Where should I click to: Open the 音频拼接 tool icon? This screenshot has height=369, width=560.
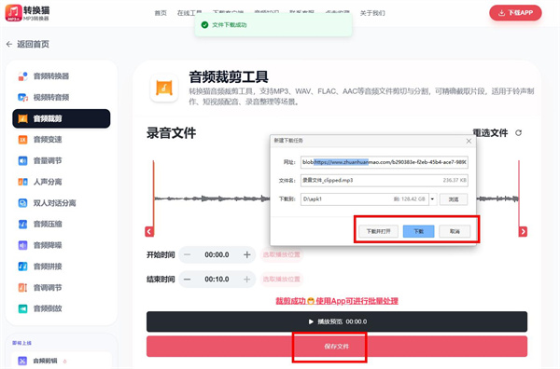[22, 266]
